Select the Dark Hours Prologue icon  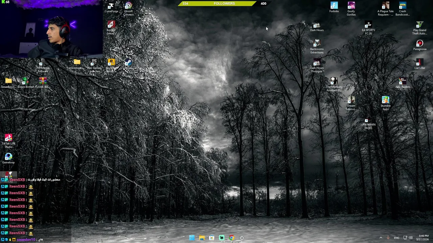coord(317,66)
